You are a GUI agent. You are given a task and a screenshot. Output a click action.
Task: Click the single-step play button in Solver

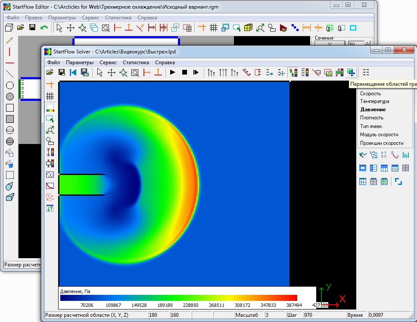196,72
